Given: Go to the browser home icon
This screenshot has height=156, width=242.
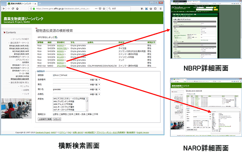Looking at the screenshot, I should pyautogui.click(x=17, y=8).
